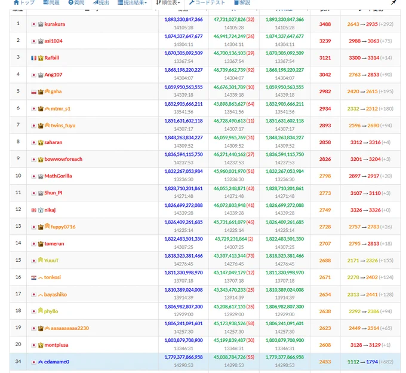406x373 pixels.
Task: Click kurakura's A score 47,731,027,826
Action: coord(230,20)
